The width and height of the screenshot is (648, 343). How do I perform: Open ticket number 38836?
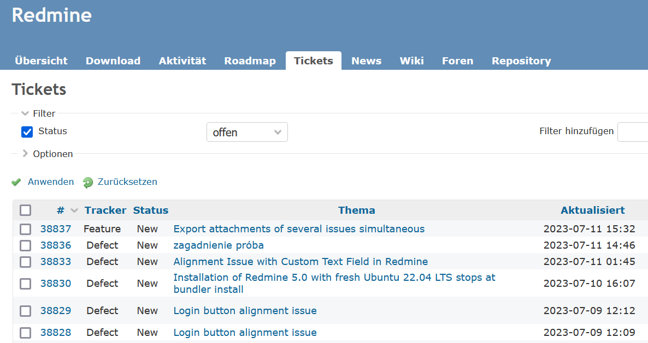tap(55, 245)
